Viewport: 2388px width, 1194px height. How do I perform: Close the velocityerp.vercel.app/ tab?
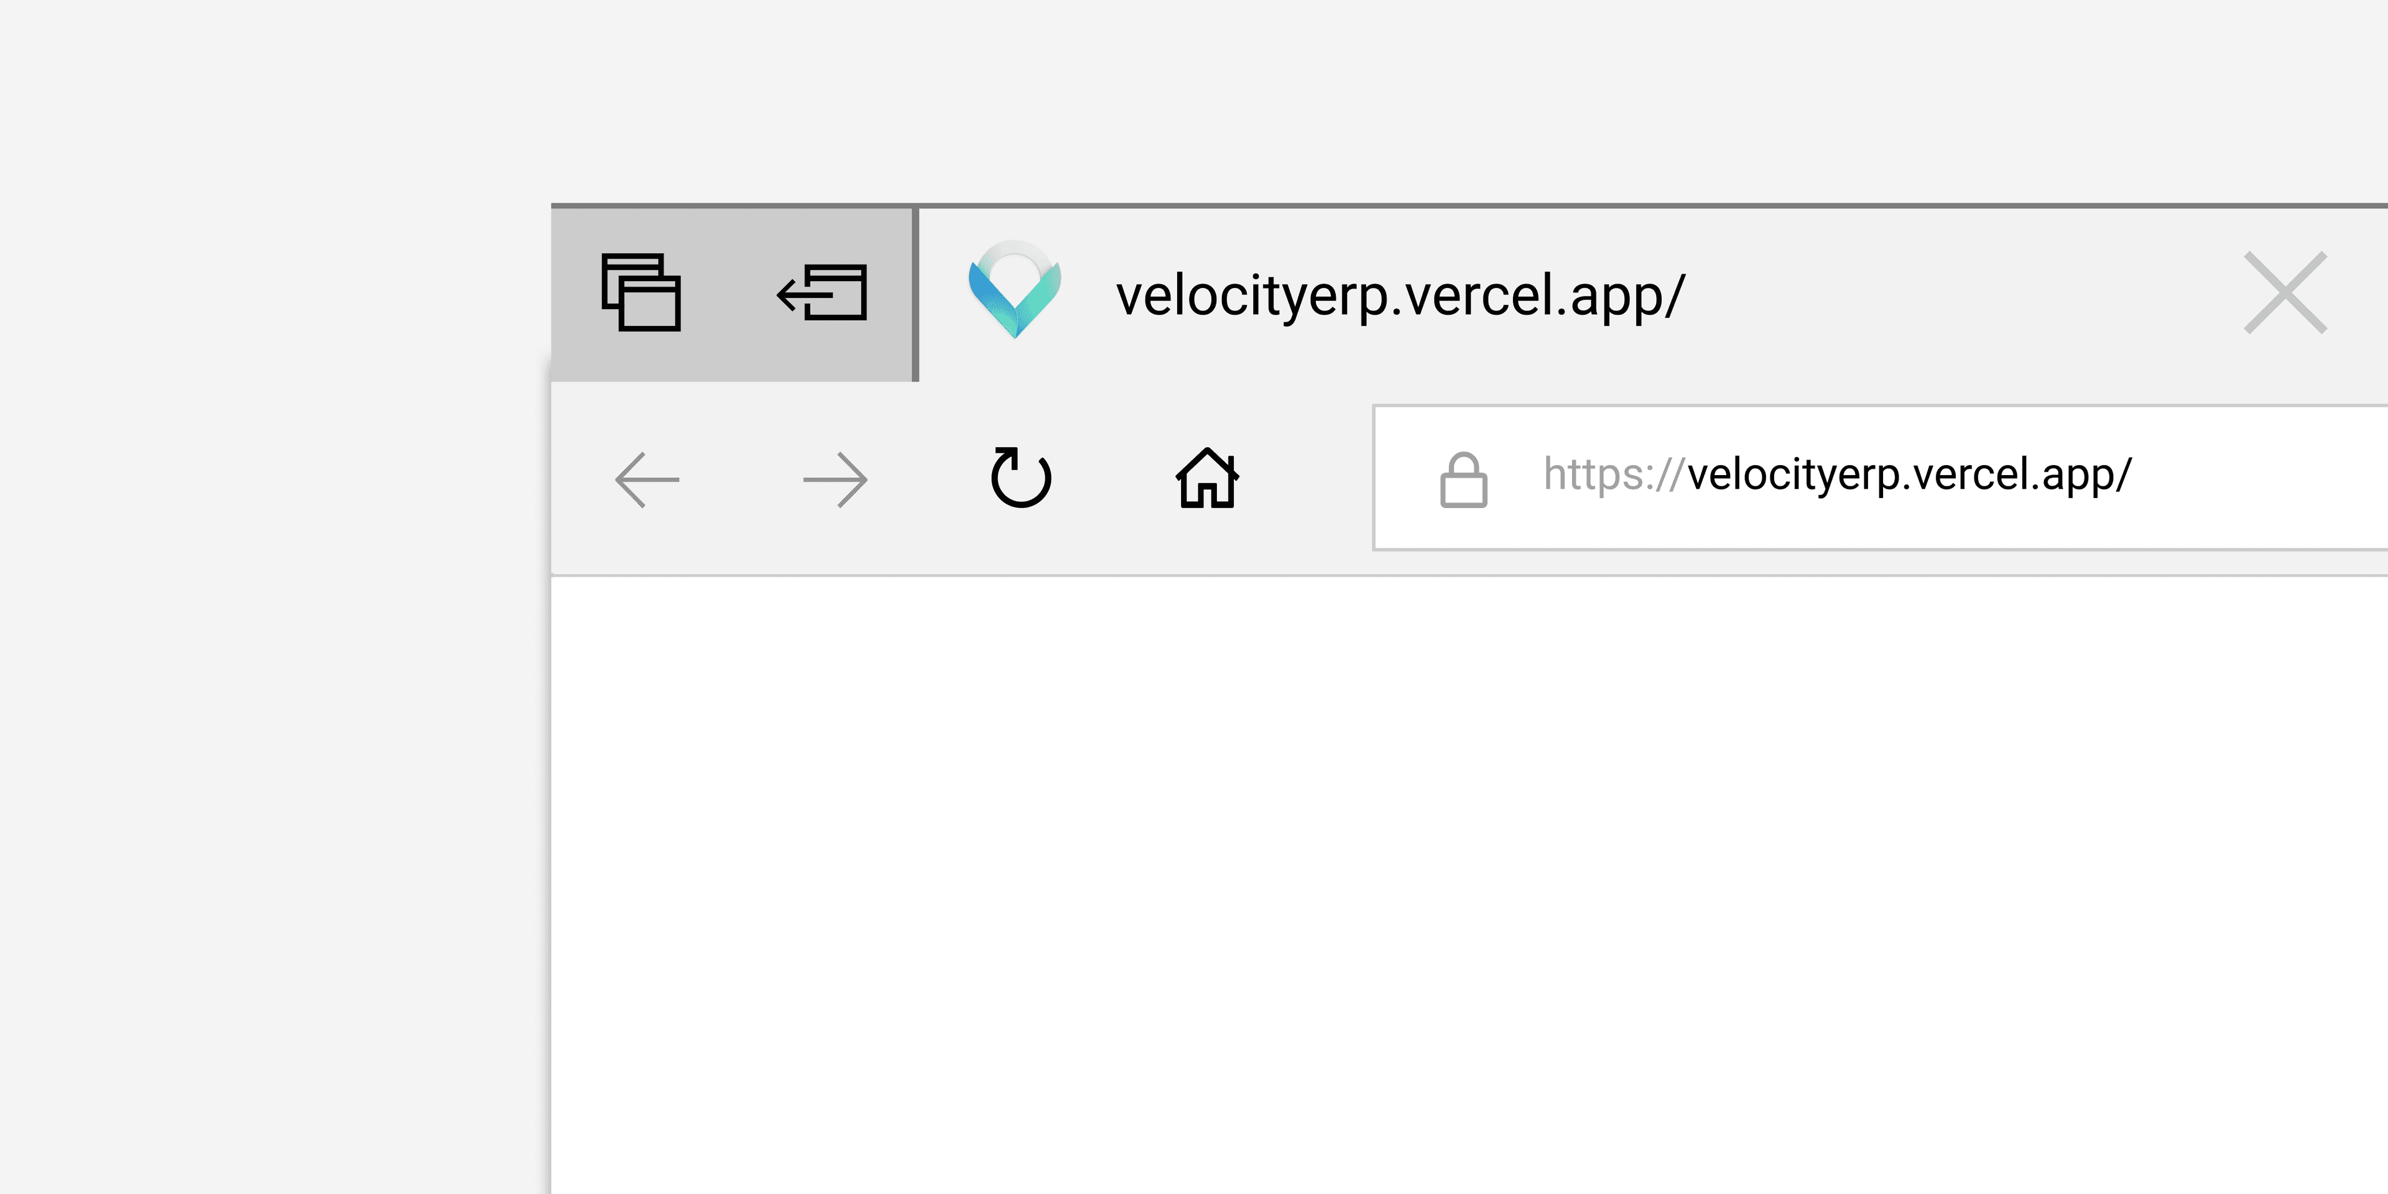tap(2285, 293)
